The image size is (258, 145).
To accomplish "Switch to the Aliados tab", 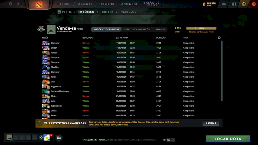I will 160,29.
